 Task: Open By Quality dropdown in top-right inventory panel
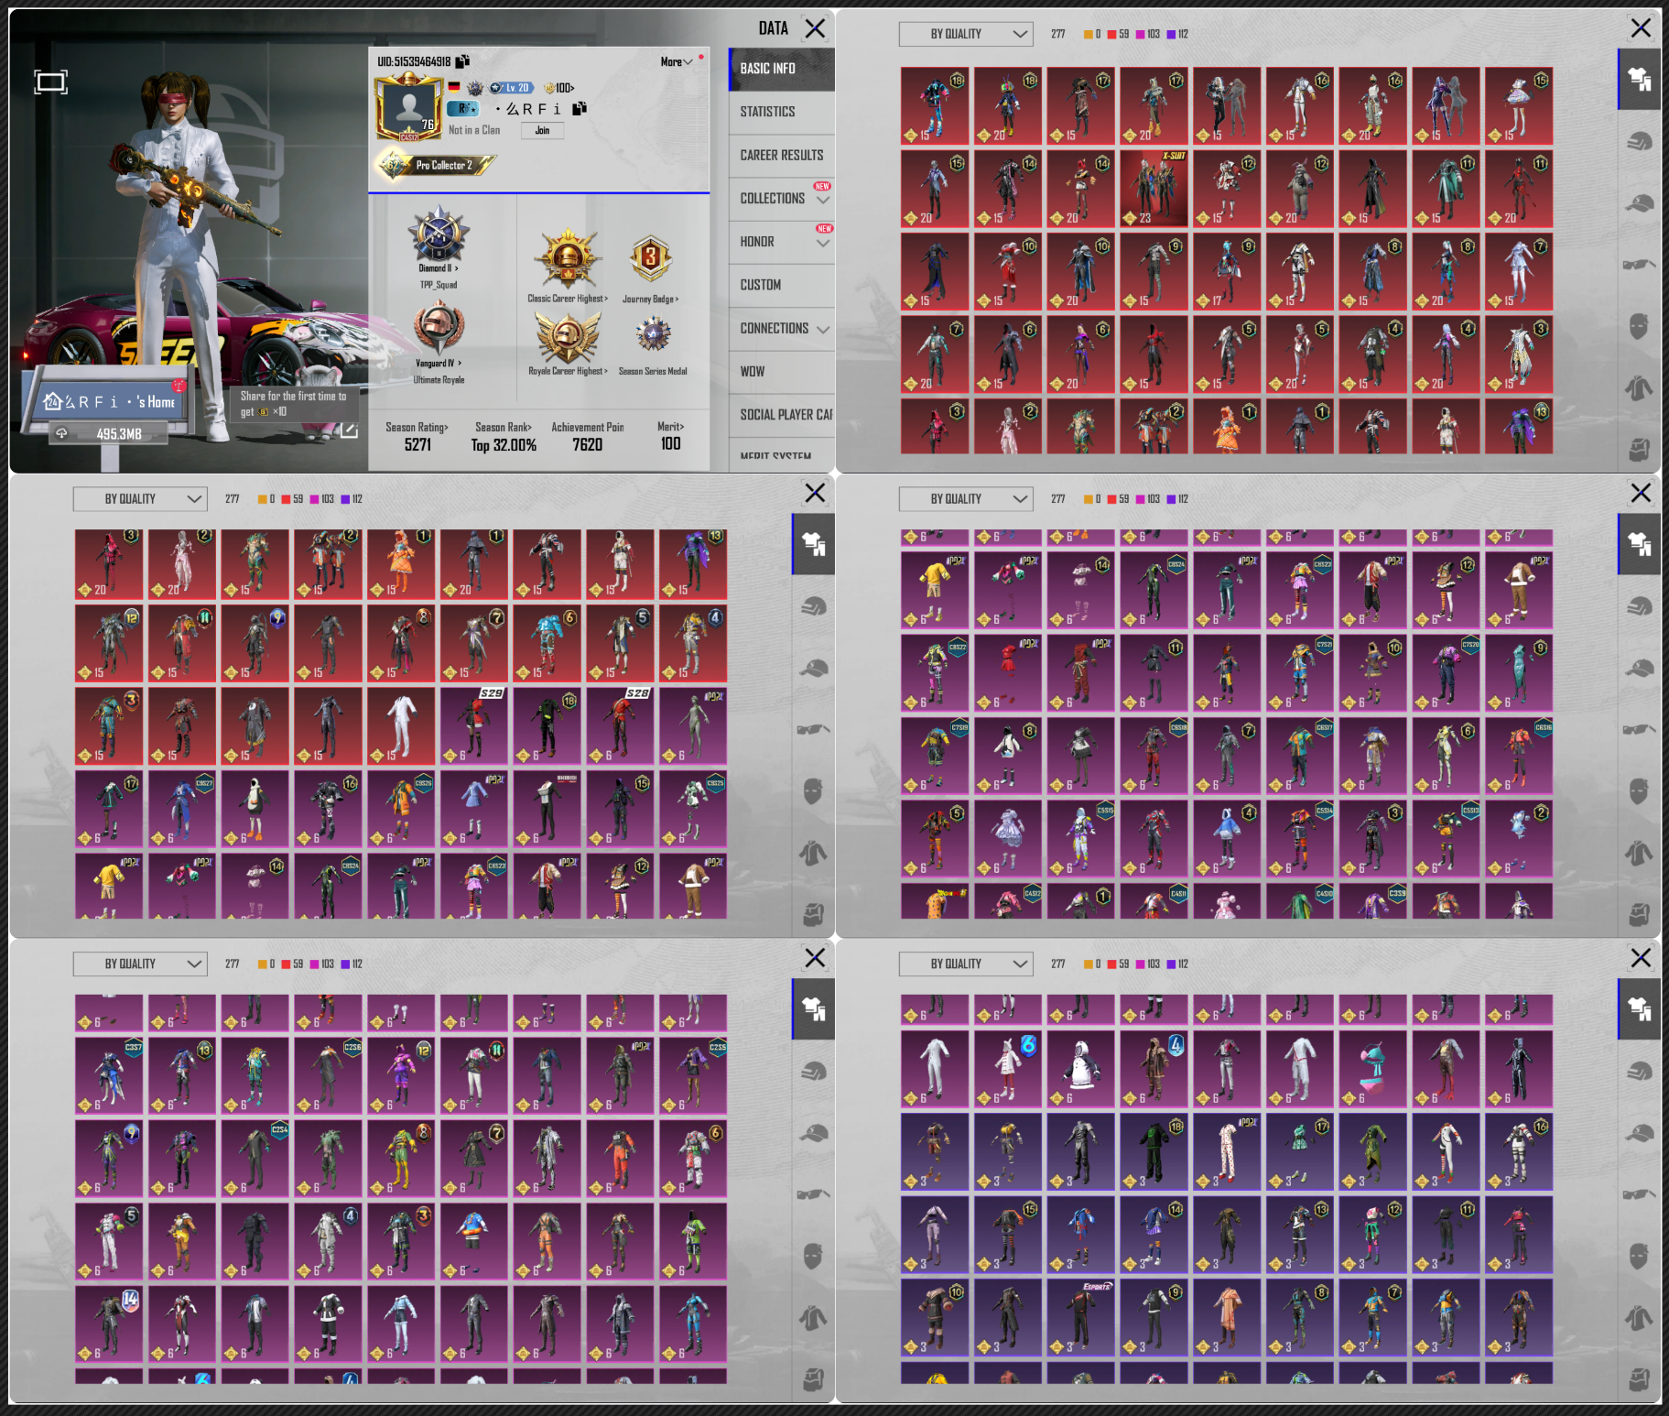tap(966, 34)
